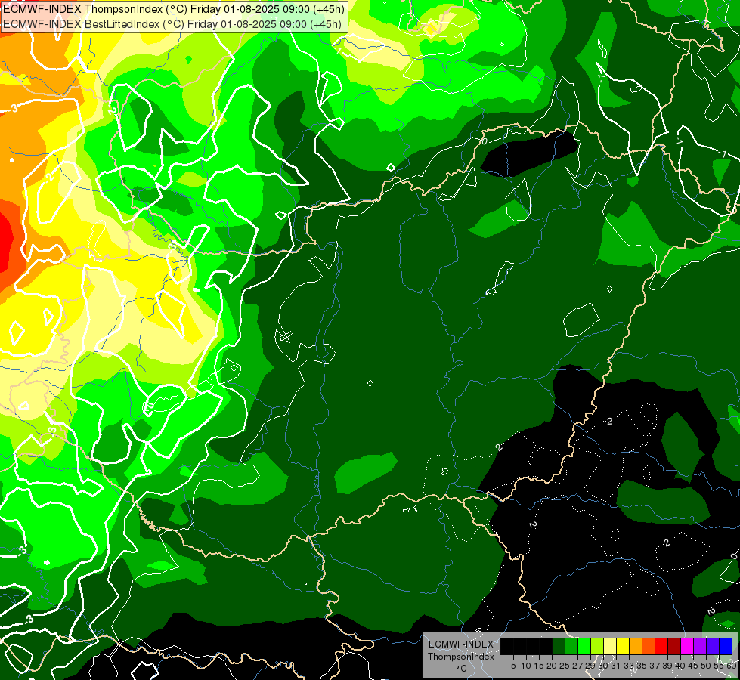Select the pale yellow 30–31 legend swatch

pyautogui.click(x=610, y=646)
